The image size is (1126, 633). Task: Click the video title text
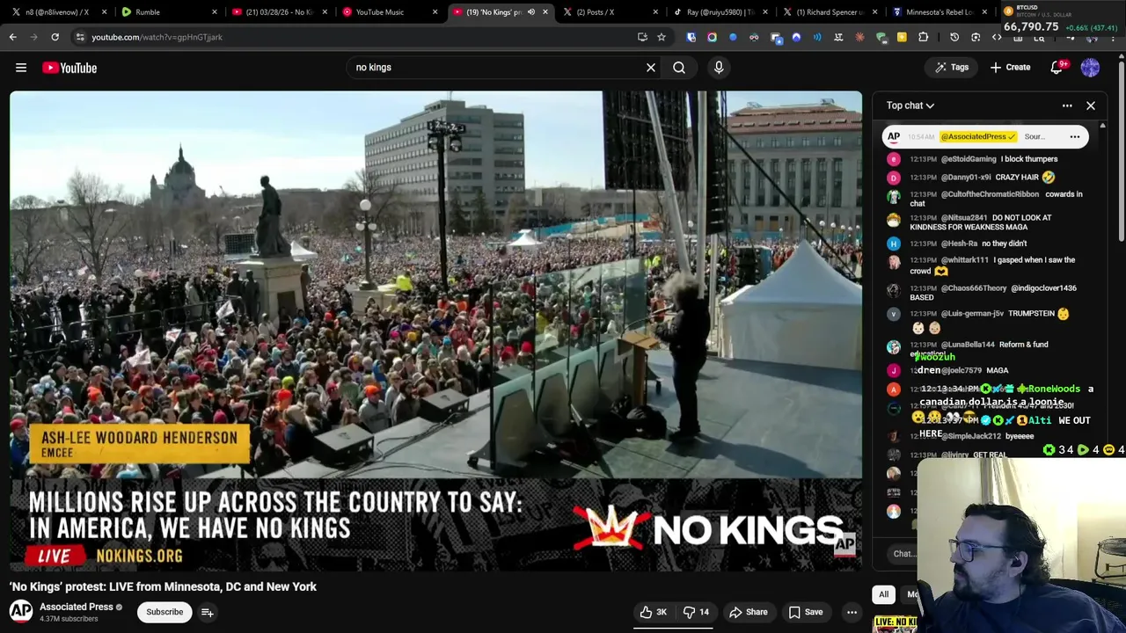[164, 586]
